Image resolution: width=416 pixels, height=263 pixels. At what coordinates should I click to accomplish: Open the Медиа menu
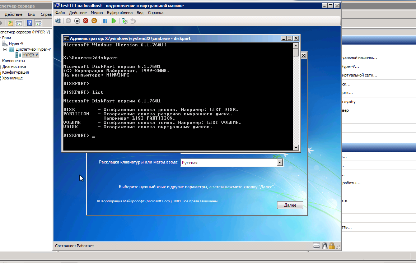pos(97,13)
